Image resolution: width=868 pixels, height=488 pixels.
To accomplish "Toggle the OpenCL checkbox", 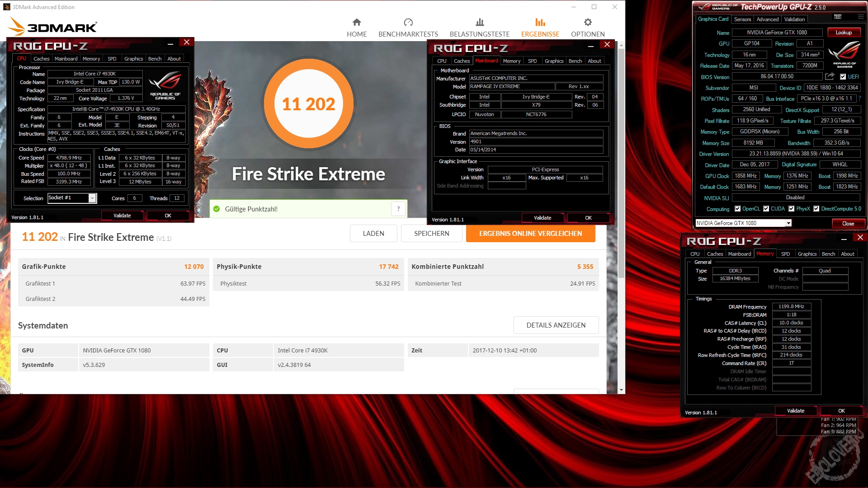I will [x=737, y=209].
